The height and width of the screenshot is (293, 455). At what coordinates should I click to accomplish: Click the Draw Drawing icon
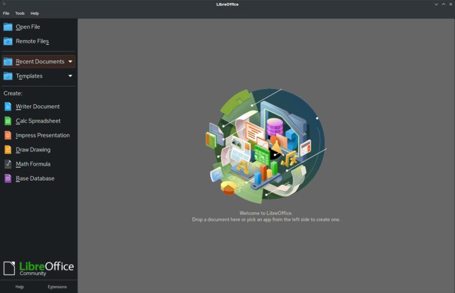tap(8, 150)
